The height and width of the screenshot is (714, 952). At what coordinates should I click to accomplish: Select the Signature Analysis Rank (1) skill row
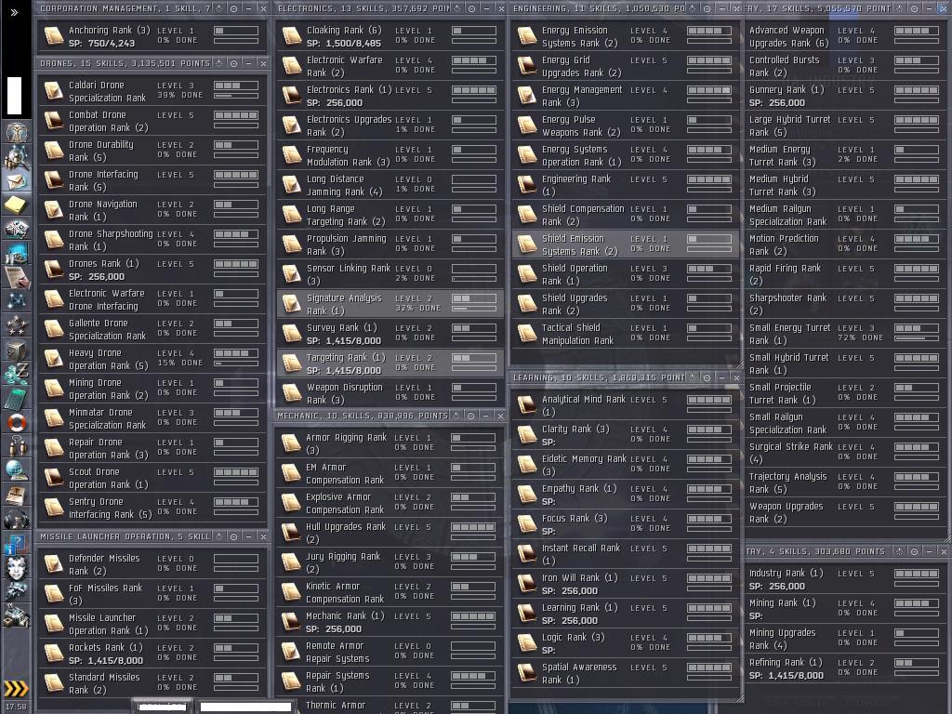click(390, 304)
